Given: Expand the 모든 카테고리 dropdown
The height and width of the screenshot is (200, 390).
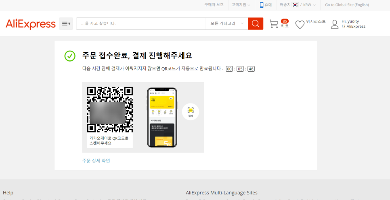Looking at the screenshot, I should [226, 24].
